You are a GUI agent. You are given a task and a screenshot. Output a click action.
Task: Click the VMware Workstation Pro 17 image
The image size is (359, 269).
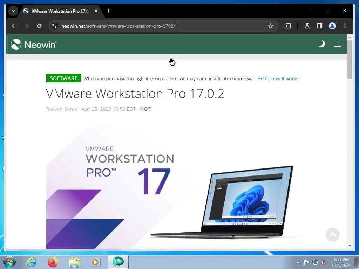click(x=174, y=188)
